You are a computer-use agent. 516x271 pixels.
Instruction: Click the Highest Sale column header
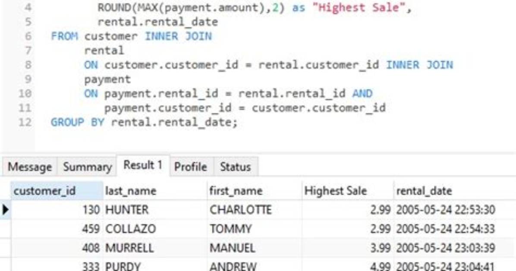pos(347,191)
